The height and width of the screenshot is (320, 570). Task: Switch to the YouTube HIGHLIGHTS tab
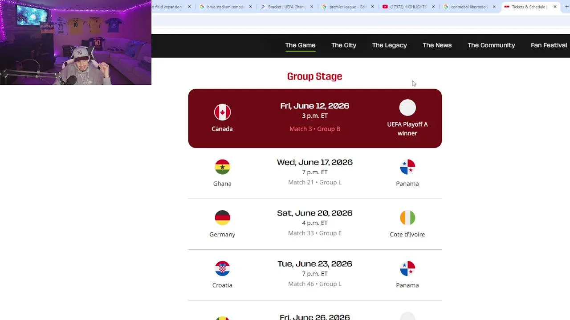407,7
